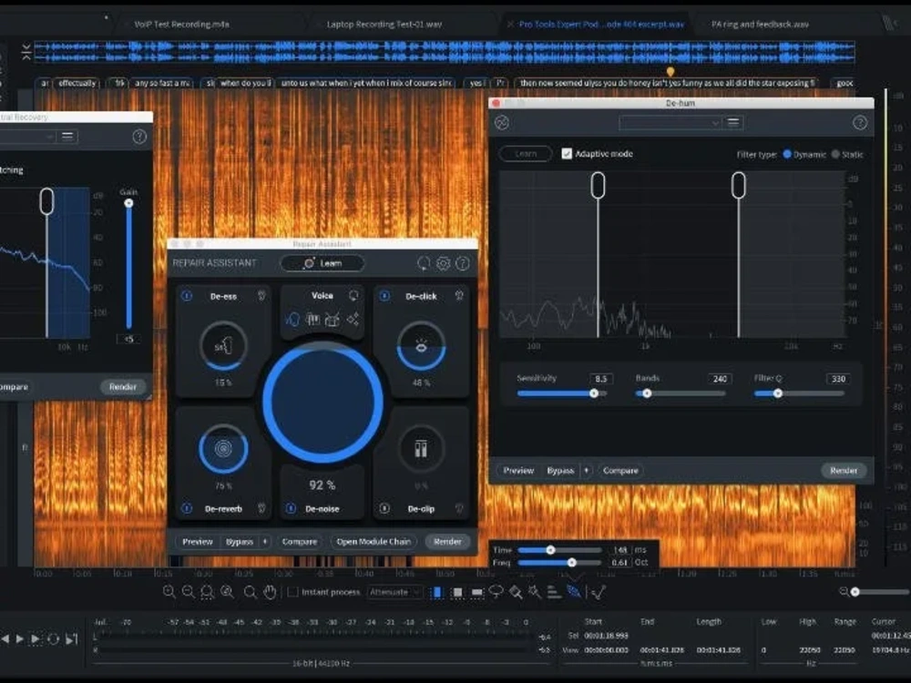The width and height of the screenshot is (911, 683).
Task: Click Render in Repair Assistant
Action: pyautogui.click(x=447, y=541)
